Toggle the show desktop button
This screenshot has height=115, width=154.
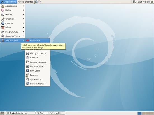click(2, 113)
